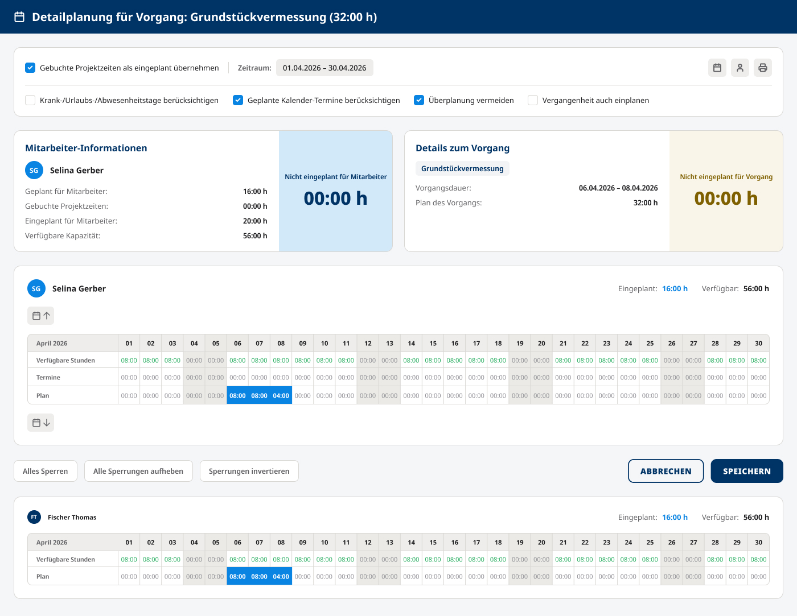Select Selina Gerber's Plan cell for day 06
Image resolution: width=797 pixels, height=616 pixels.
click(238, 395)
